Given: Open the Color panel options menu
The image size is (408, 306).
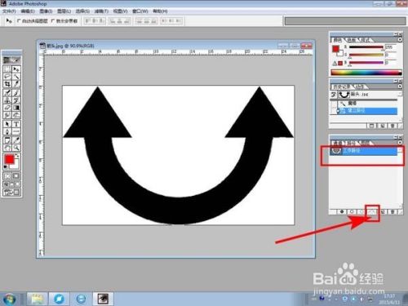Looking at the screenshot, I should (x=400, y=39).
